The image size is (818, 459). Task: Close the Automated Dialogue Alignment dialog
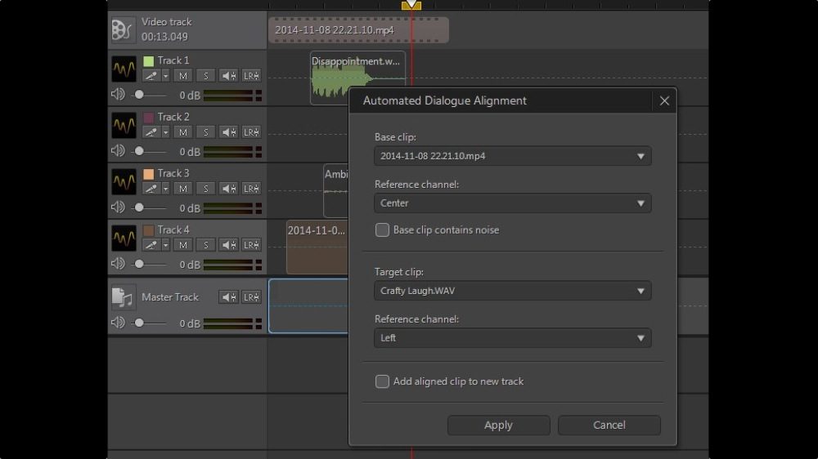point(664,100)
